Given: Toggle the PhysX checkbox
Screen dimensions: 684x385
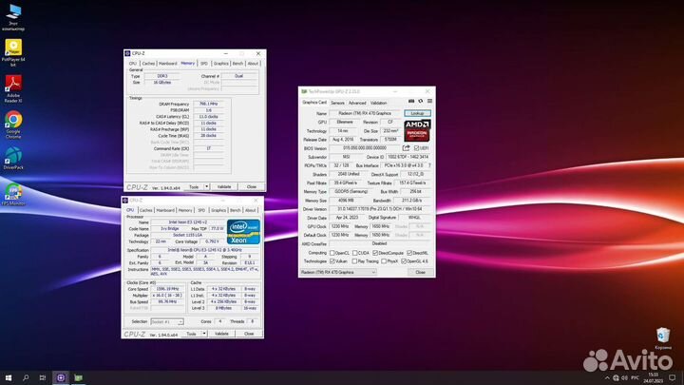Looking at the screenshot, I should (x=384, y=261).
